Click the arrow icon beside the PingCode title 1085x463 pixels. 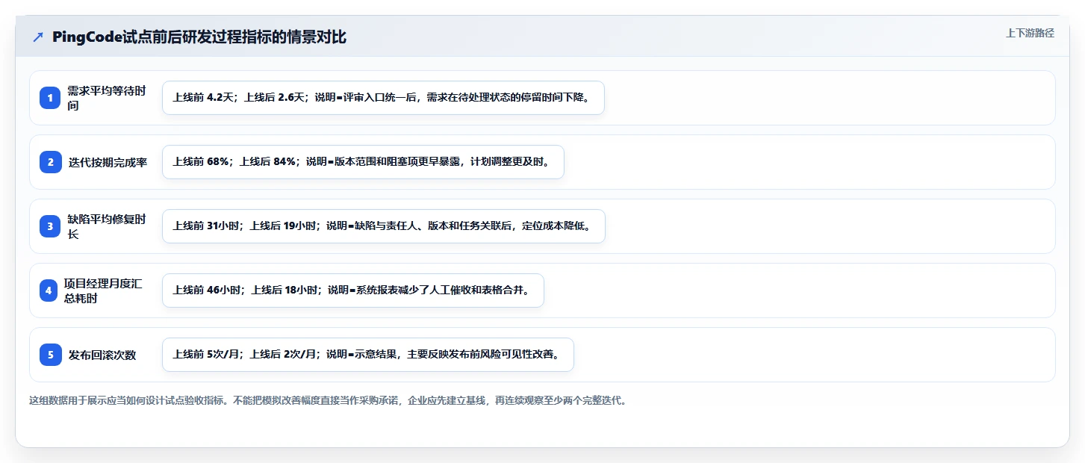(38, 37)
